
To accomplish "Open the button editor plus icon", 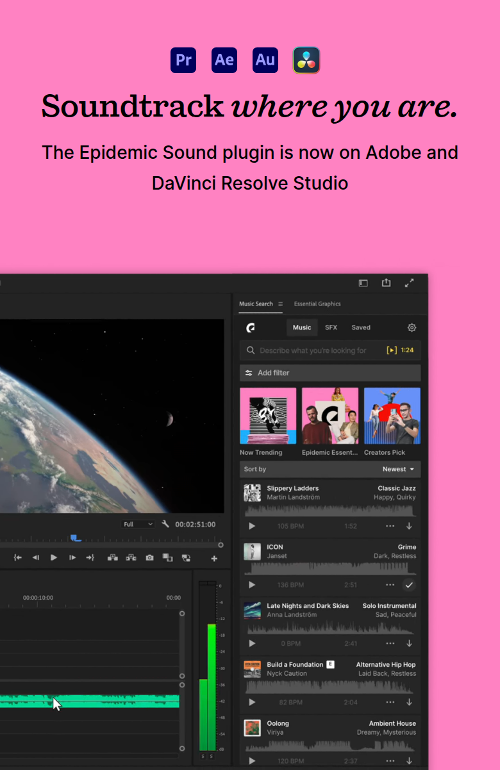I will [214, 559].
